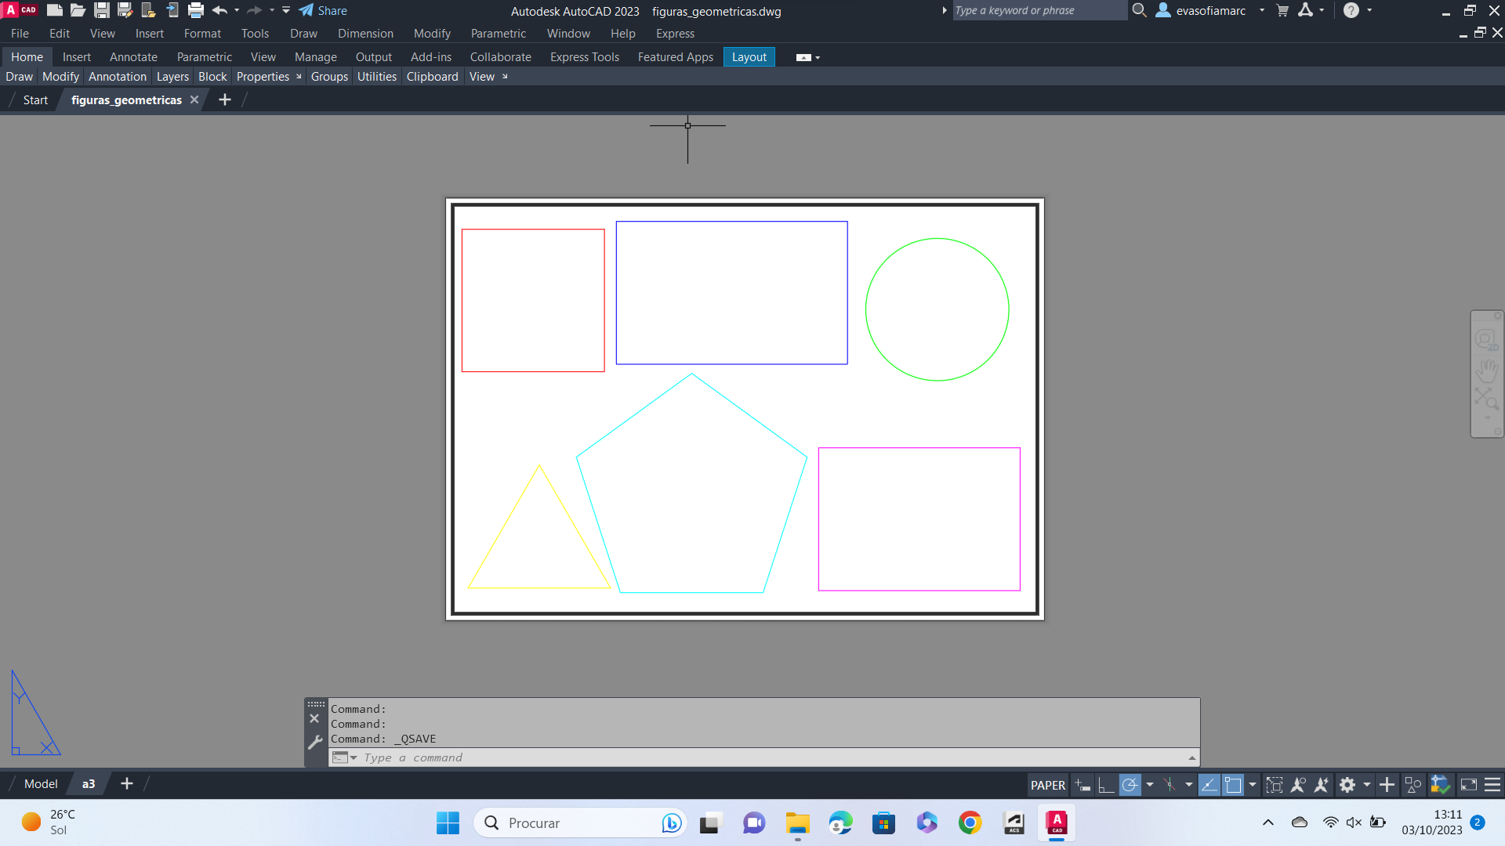
Task: Toggle Dynamic Input in status bar
Action: coord(1083,785)
